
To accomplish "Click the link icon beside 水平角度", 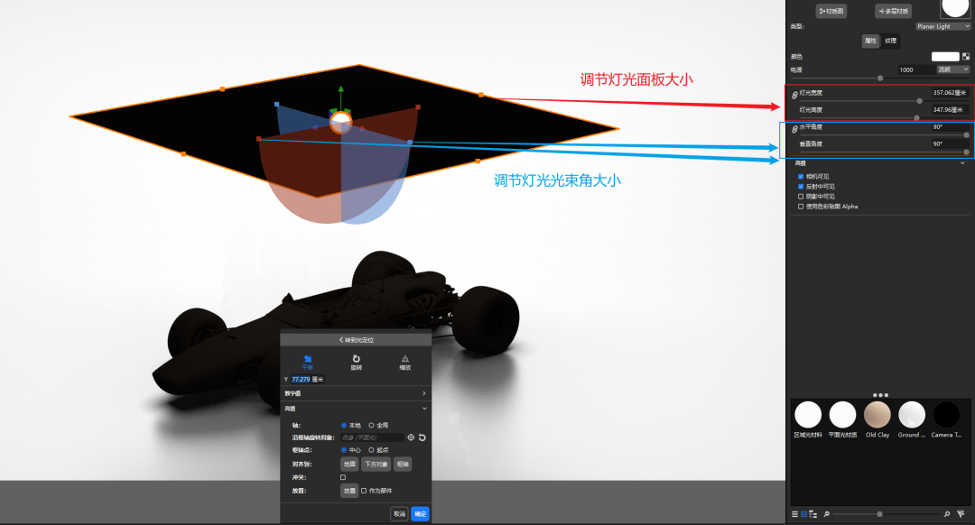I will tap(794, 129).
